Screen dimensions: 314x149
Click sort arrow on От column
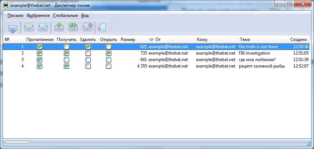pyautogui.click(x=151, y=39)
